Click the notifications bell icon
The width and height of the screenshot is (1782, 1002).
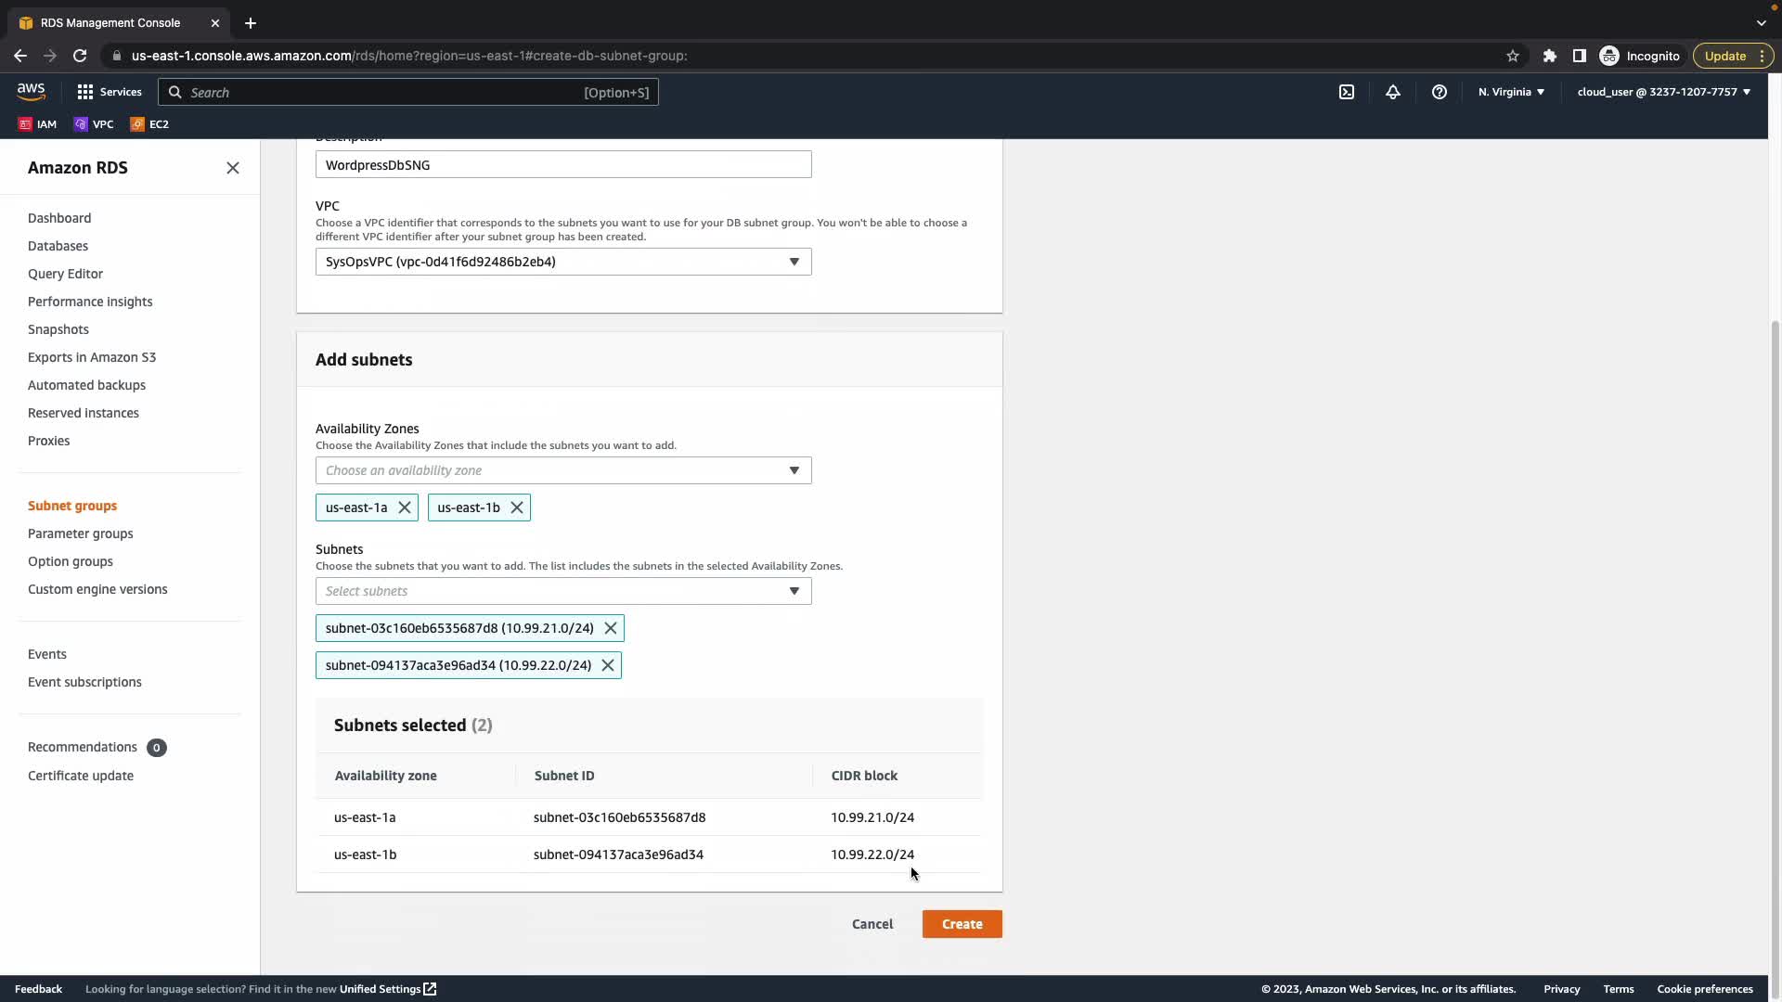(x=1393, y=92)
